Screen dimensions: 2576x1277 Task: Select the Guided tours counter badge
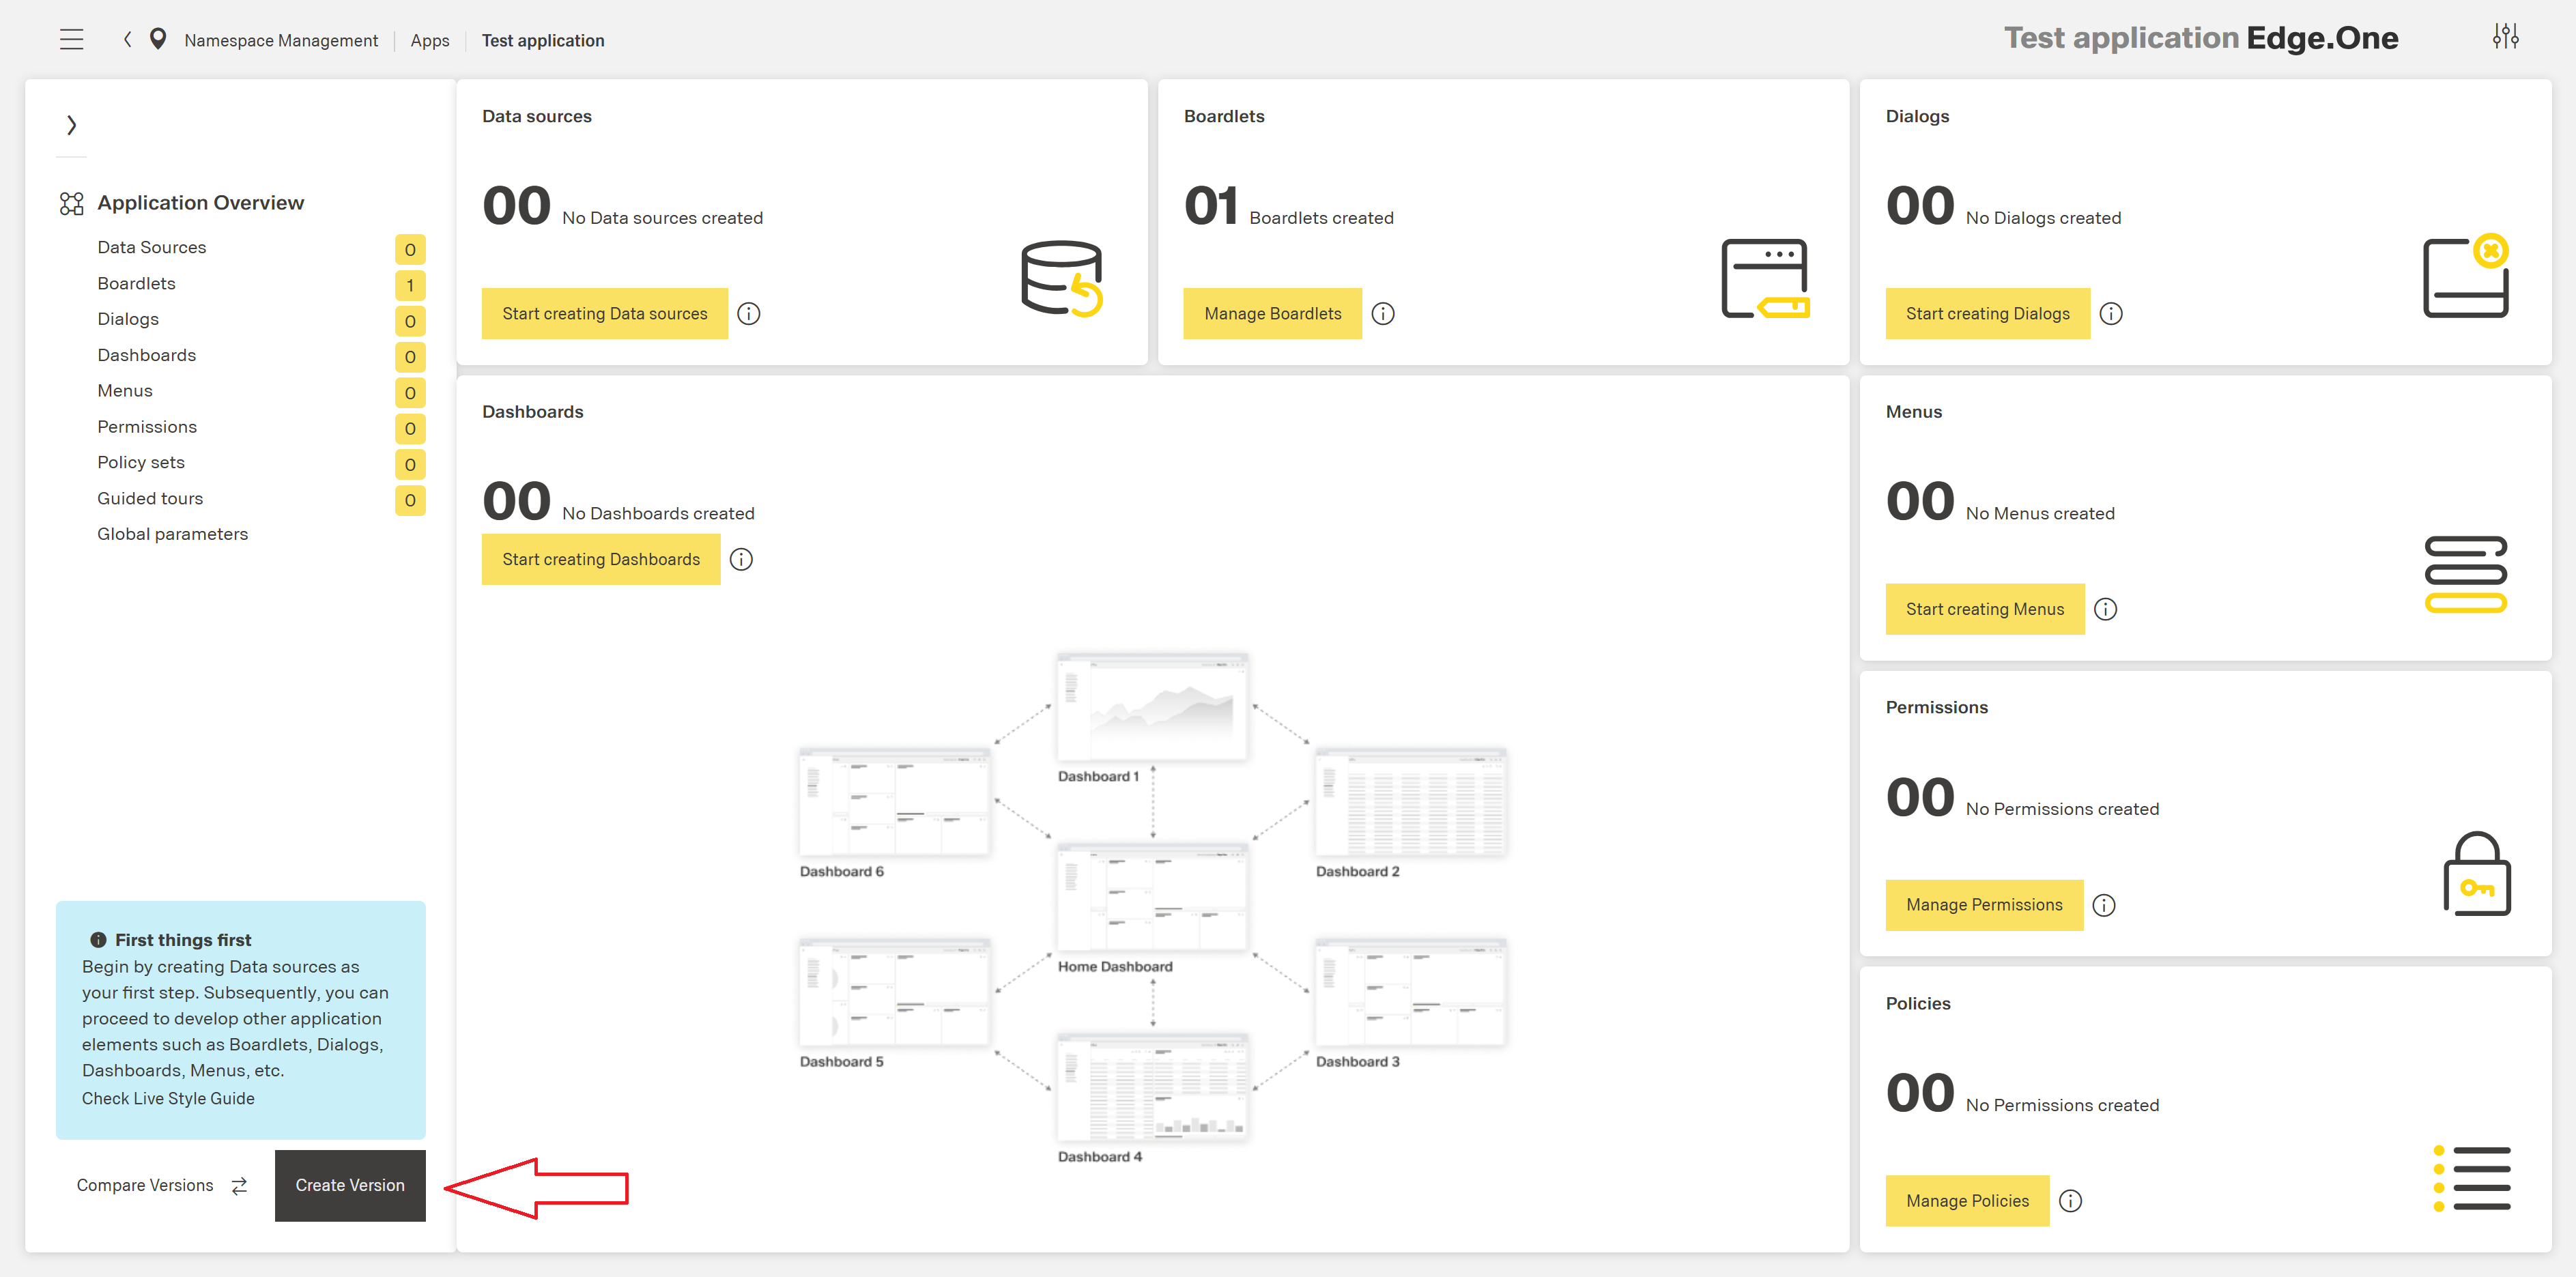pos(409,500)
